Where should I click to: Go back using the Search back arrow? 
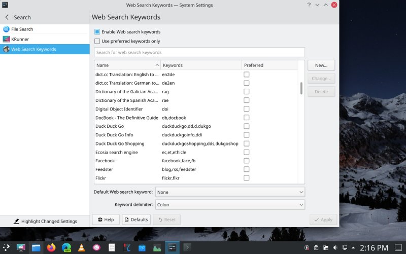pyautogui.click(x=7, y=17)
